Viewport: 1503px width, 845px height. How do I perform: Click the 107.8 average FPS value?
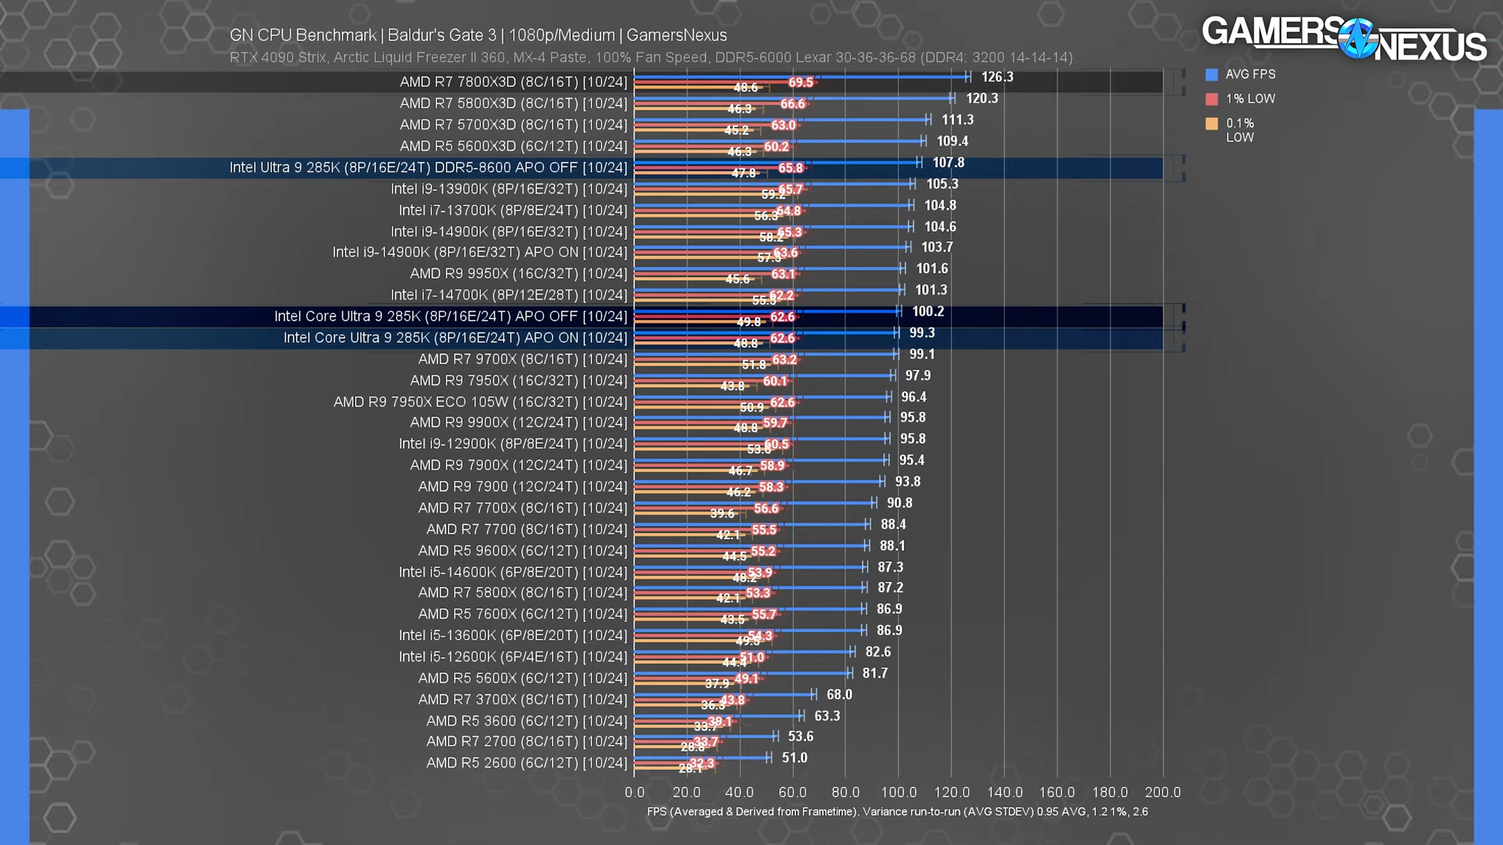coord(948,163)
